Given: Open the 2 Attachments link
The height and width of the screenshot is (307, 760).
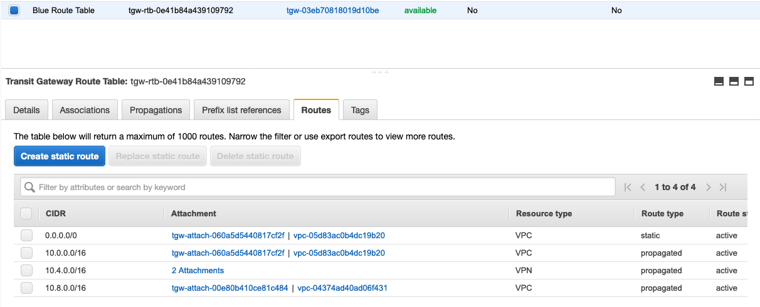Looking at the screenshot, I should (x=198, y=271).
